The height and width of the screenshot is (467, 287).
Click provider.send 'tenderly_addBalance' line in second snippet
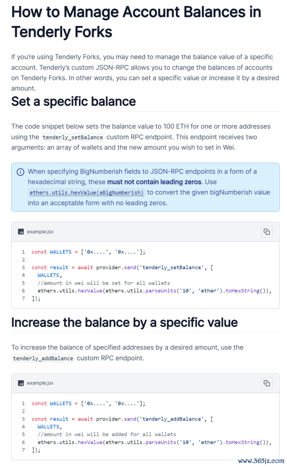click(122, 419)
